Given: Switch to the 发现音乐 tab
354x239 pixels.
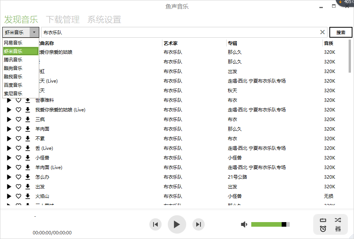Looking at the screenshot, I should [x=21, y=19].
